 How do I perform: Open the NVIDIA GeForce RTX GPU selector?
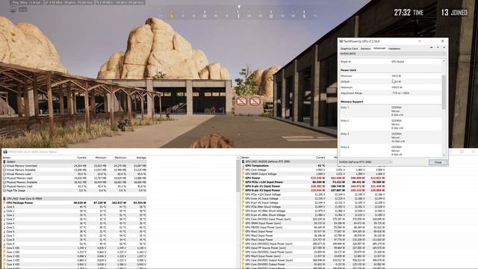[365, 162]
